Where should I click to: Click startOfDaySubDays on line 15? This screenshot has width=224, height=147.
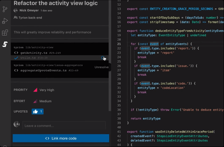[x=165, y=18]
